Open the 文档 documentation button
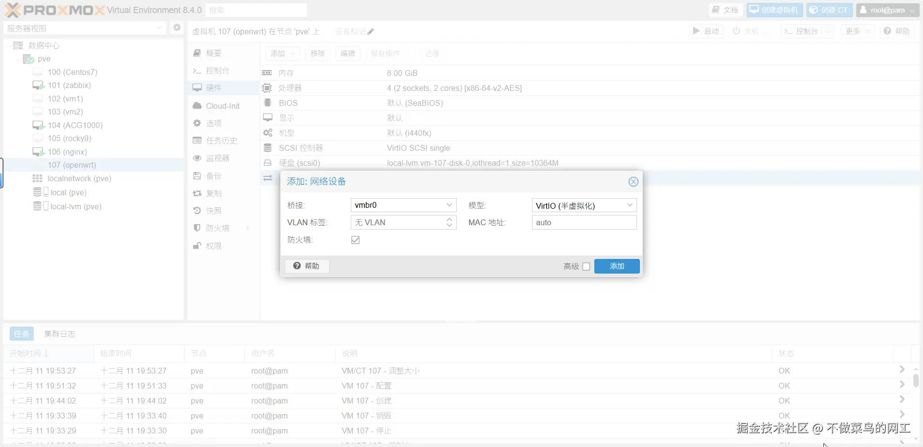 (725, 10)
